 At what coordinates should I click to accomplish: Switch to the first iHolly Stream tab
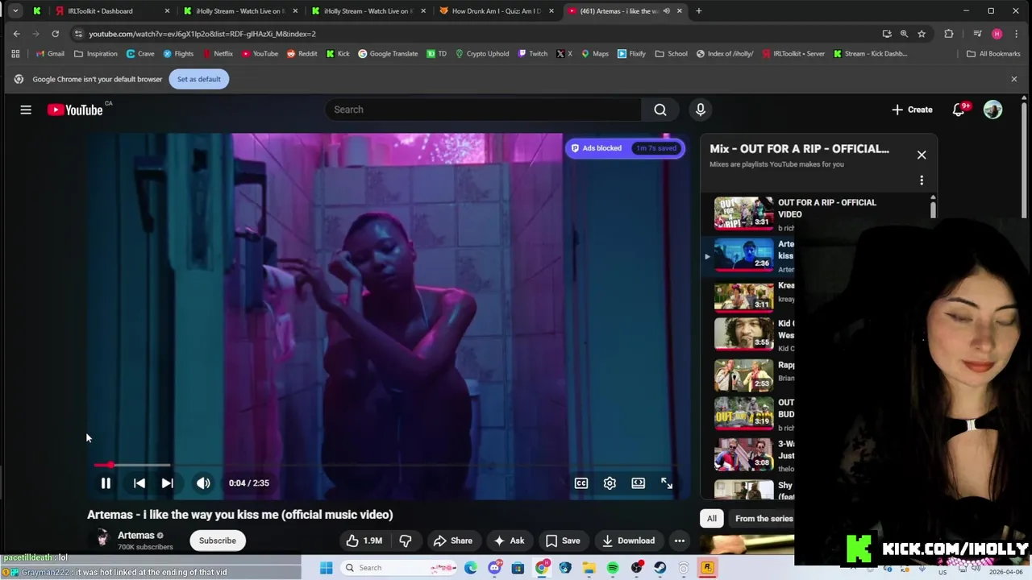(239, 11)
